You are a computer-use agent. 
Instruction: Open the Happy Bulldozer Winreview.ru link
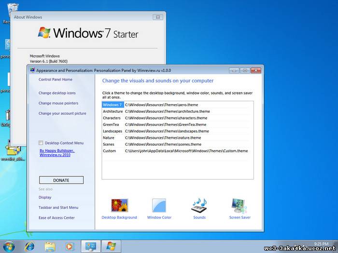pyautogui.click(x=57, y=153)
